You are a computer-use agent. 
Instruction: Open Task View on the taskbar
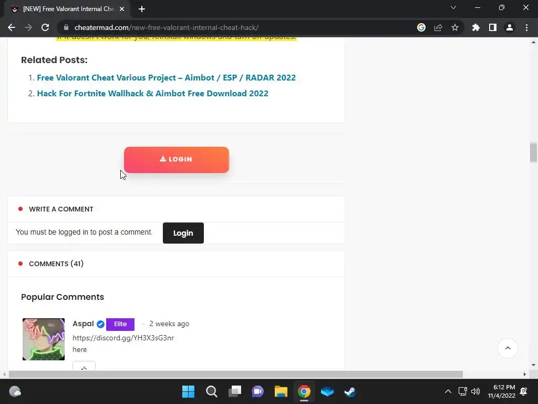[235, 391]
